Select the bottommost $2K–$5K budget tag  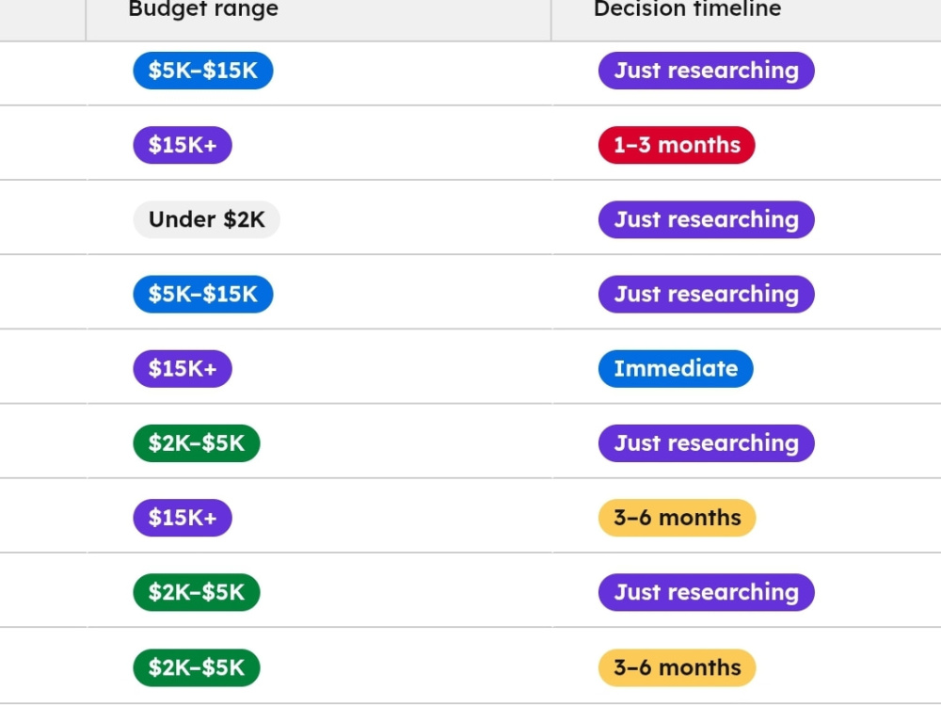197,667
